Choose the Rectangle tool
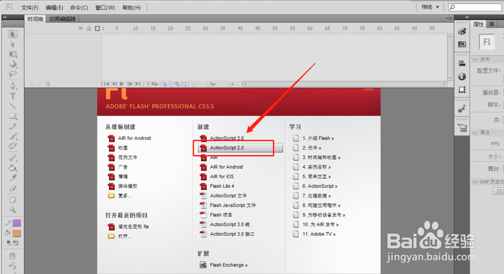Viewport: 504px width, 274px height. pos(13,116)
